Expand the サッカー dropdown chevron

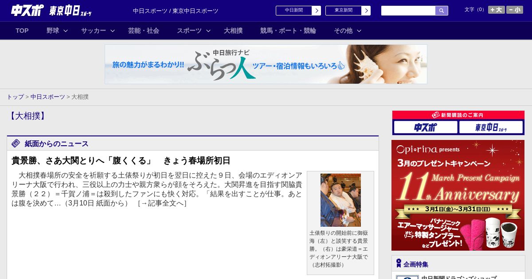(113, 31)
